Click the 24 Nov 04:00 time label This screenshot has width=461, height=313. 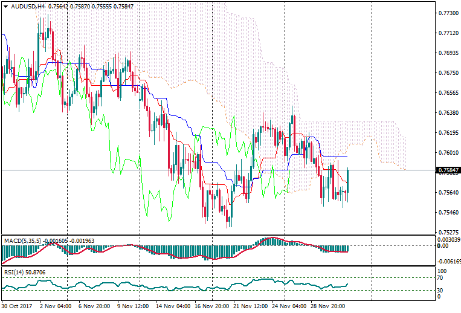pos(288,306)
